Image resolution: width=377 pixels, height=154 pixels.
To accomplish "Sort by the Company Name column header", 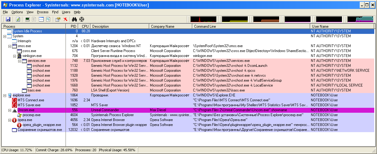I will click(162, 26).
